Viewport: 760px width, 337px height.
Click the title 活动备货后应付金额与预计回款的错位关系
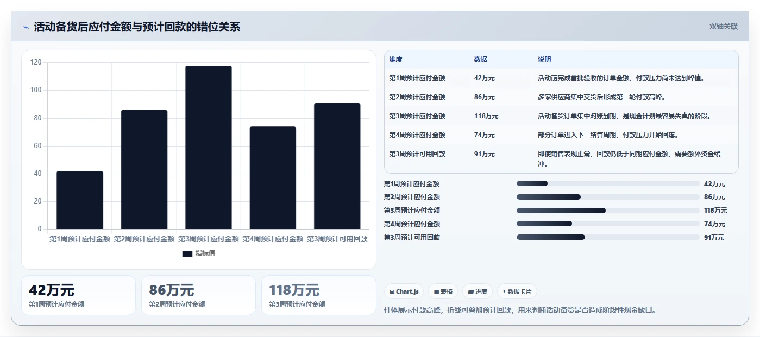(137, 27)
